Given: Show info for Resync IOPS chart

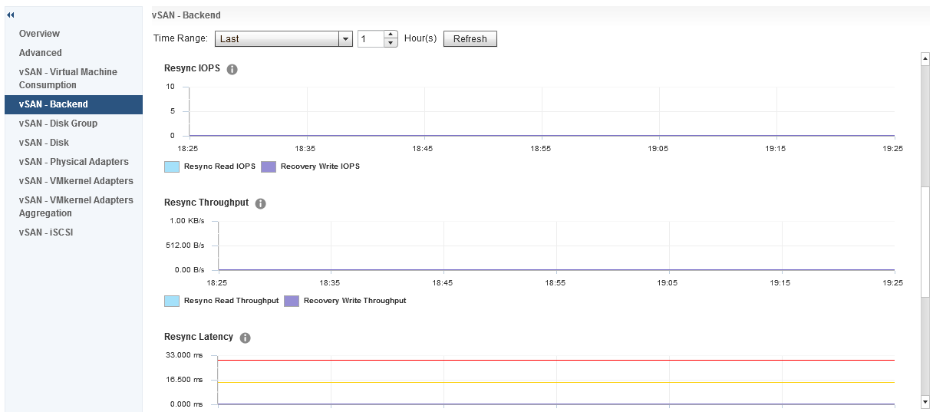Looking at the screenshot, I should 232,69.
